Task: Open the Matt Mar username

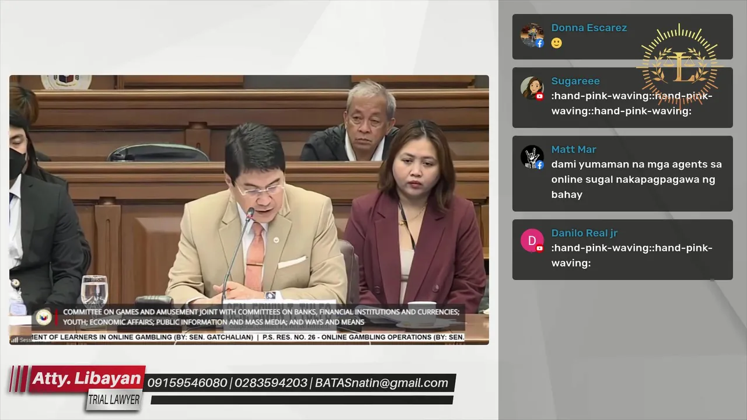Action: [x=574, y=149]
